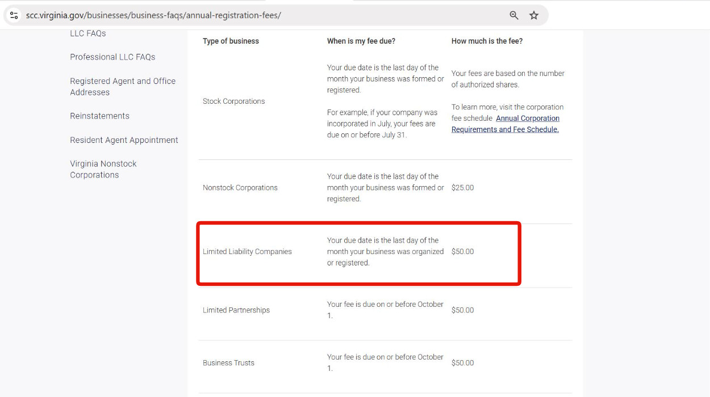The image size is (710, 397).
Task: Bookmark this page with the star icon
Action: (x=534, y=15)
